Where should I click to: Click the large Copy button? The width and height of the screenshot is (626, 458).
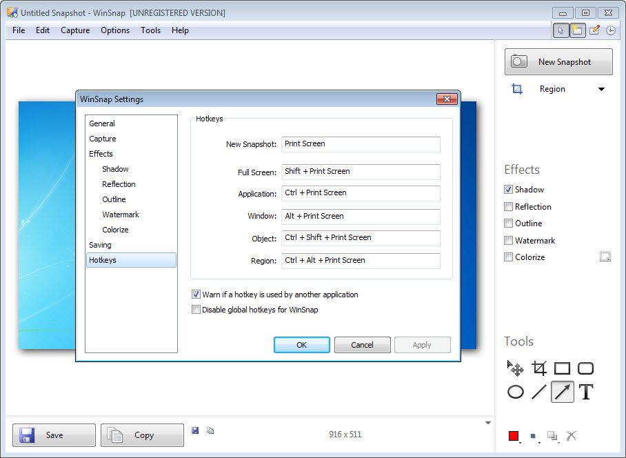(142, 435)
